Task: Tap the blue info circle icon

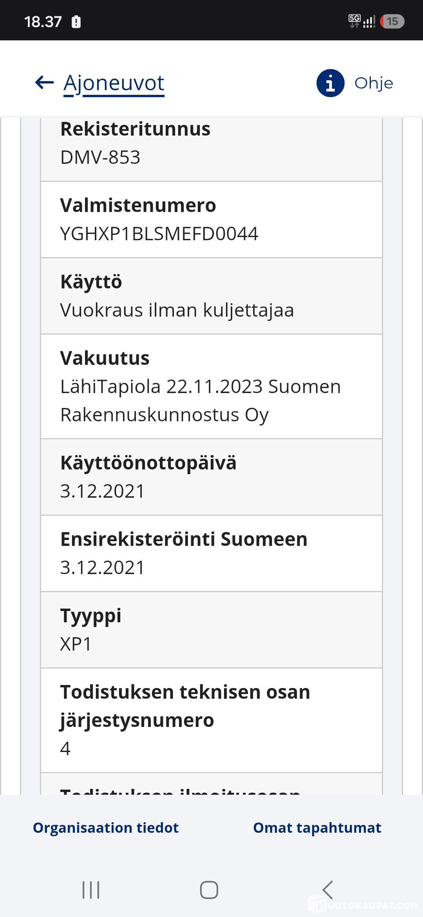Action: [330, 83]
